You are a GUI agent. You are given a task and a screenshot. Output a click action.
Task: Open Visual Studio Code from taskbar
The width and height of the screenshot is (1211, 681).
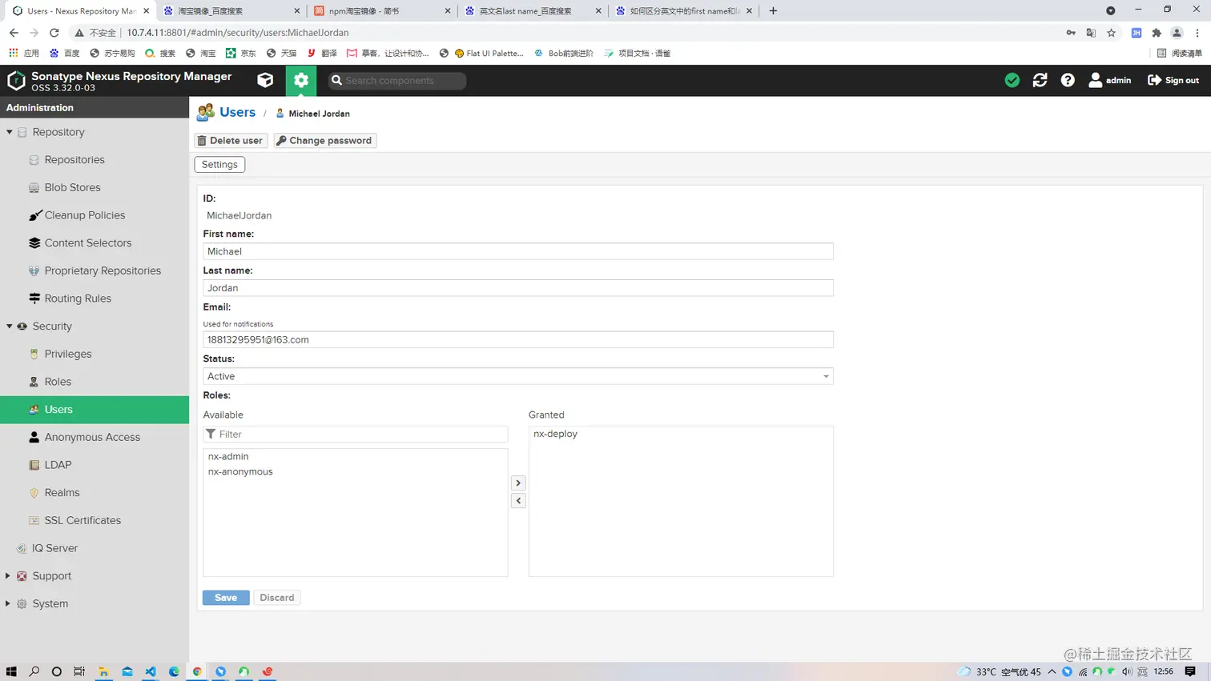coord(151,671)
